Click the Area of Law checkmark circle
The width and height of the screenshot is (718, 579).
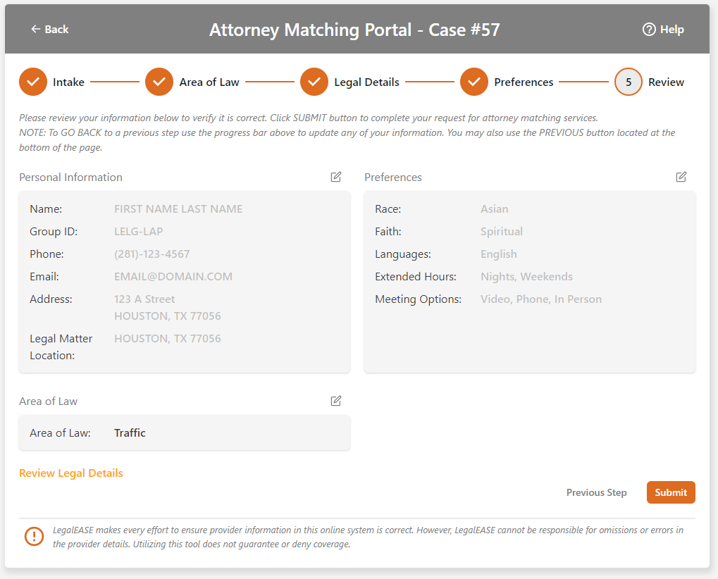pos(159,82)
